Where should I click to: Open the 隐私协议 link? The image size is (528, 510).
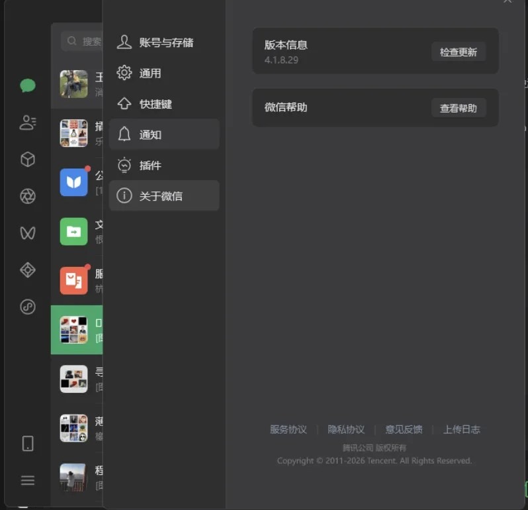[346, 429]
